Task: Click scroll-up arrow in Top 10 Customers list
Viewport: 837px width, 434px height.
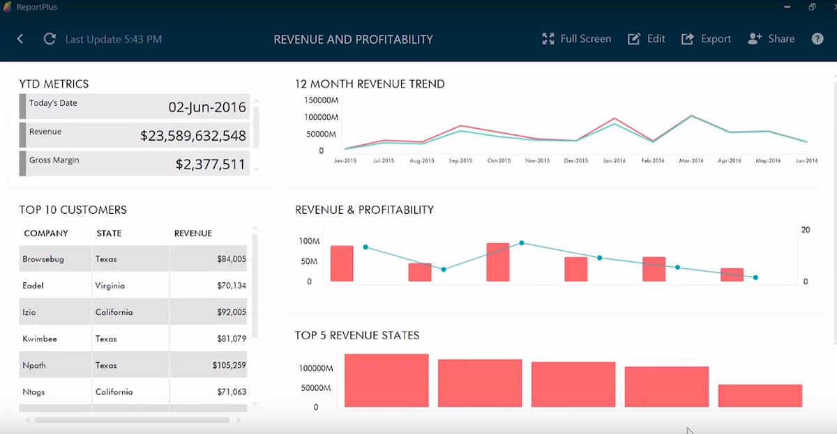Action: [x=255, y=228]
